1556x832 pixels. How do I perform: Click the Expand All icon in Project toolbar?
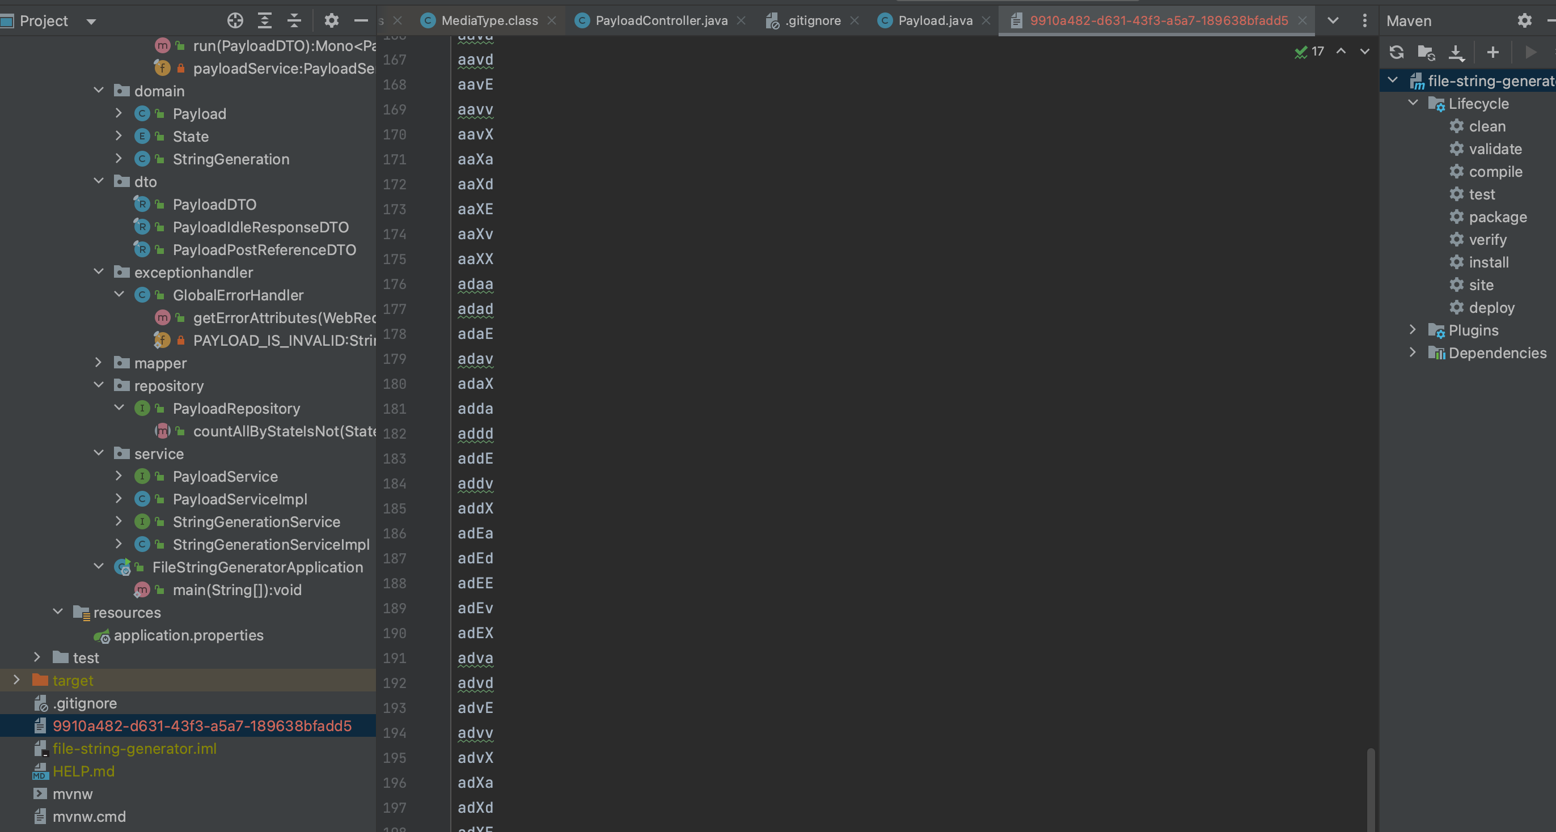(x=265, y=20)
